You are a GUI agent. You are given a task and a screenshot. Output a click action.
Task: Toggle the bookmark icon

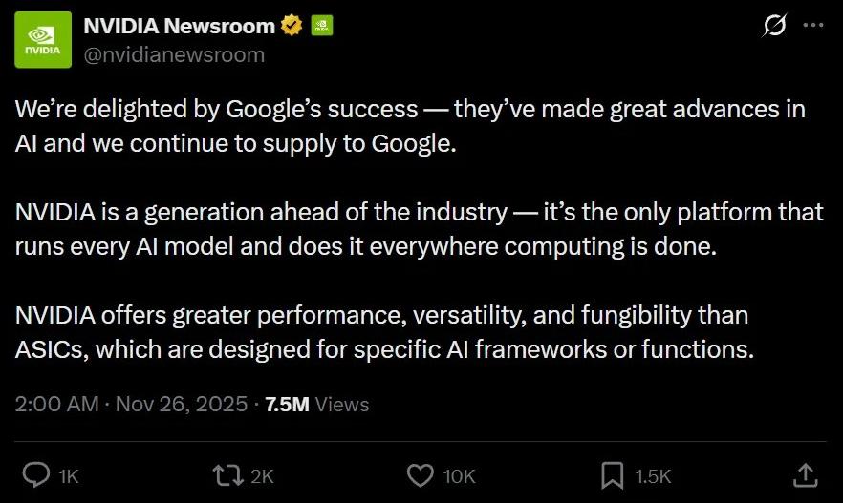[x=613, y=474]
